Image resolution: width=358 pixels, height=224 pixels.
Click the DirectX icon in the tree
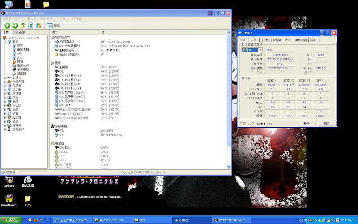[x=9, y=105]
